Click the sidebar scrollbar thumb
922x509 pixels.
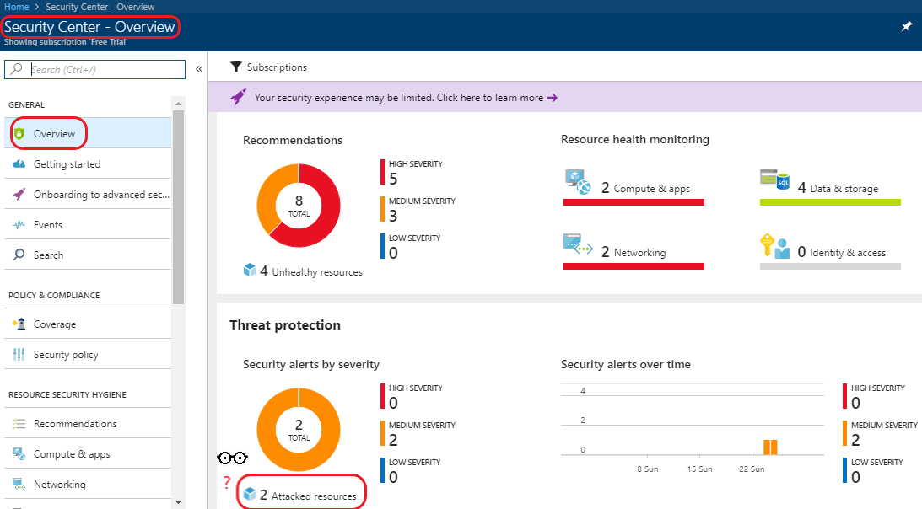click(x=178, y=207)
